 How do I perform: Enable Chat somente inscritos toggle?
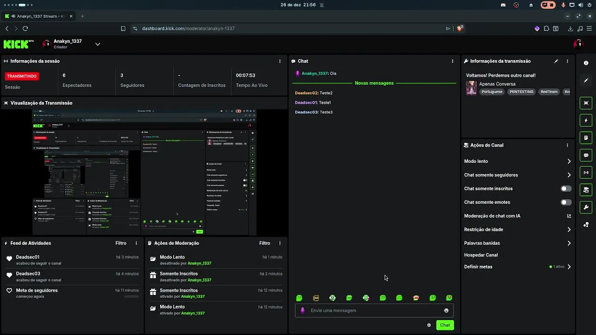pos(566,188)
